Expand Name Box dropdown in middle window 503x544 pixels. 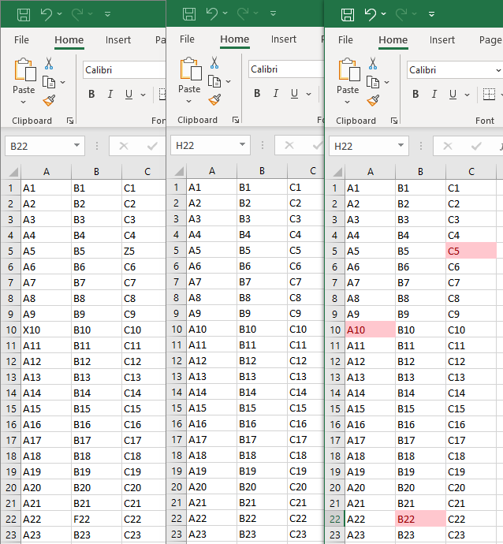[x=242, y=144]
